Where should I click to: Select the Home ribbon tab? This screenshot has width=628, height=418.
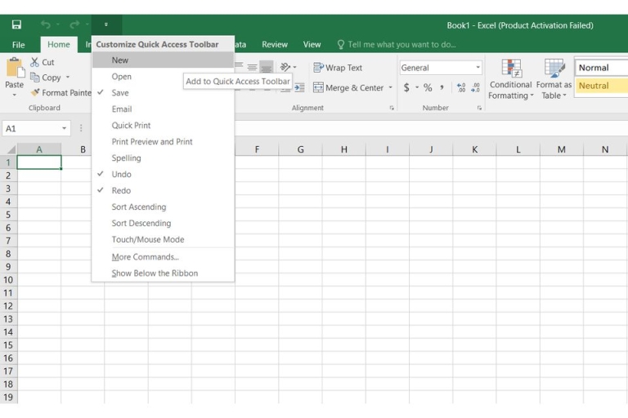tap(59, 44)
